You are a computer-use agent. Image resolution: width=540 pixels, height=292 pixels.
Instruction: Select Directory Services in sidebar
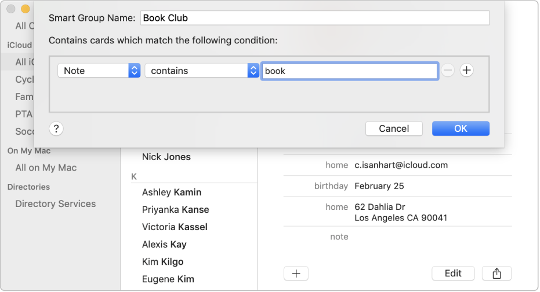56,204
